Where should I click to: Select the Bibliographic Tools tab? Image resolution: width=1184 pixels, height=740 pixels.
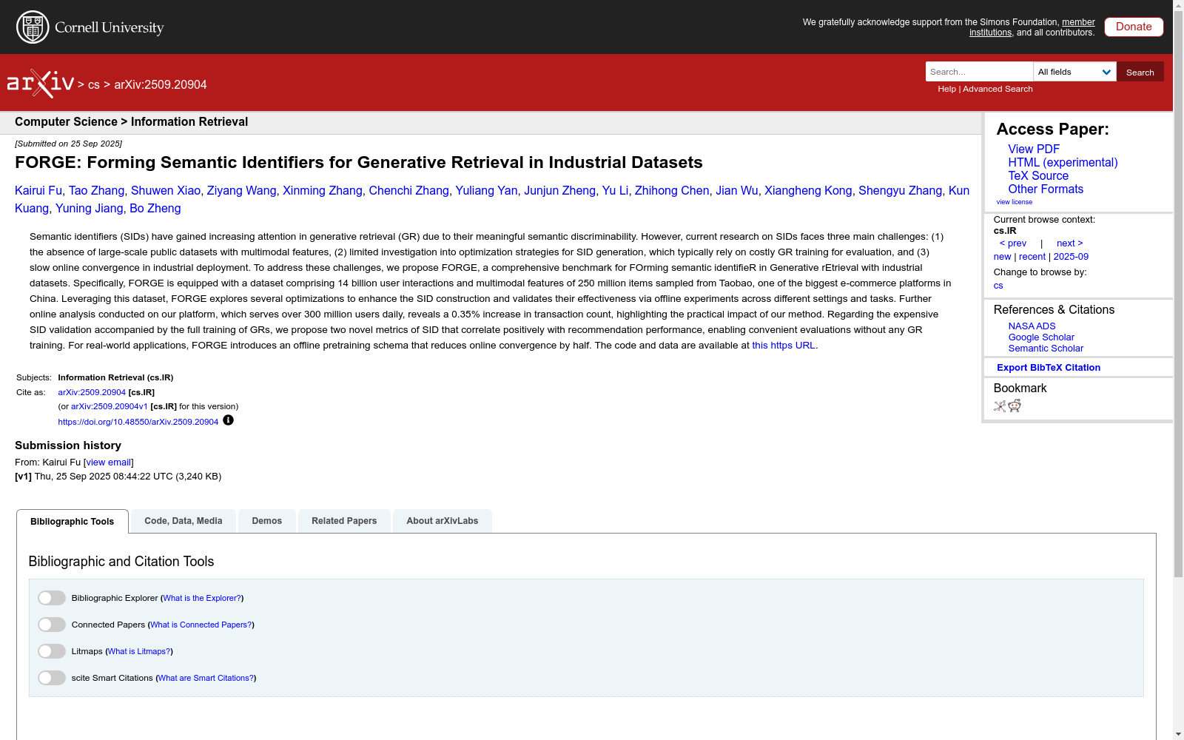73,521
